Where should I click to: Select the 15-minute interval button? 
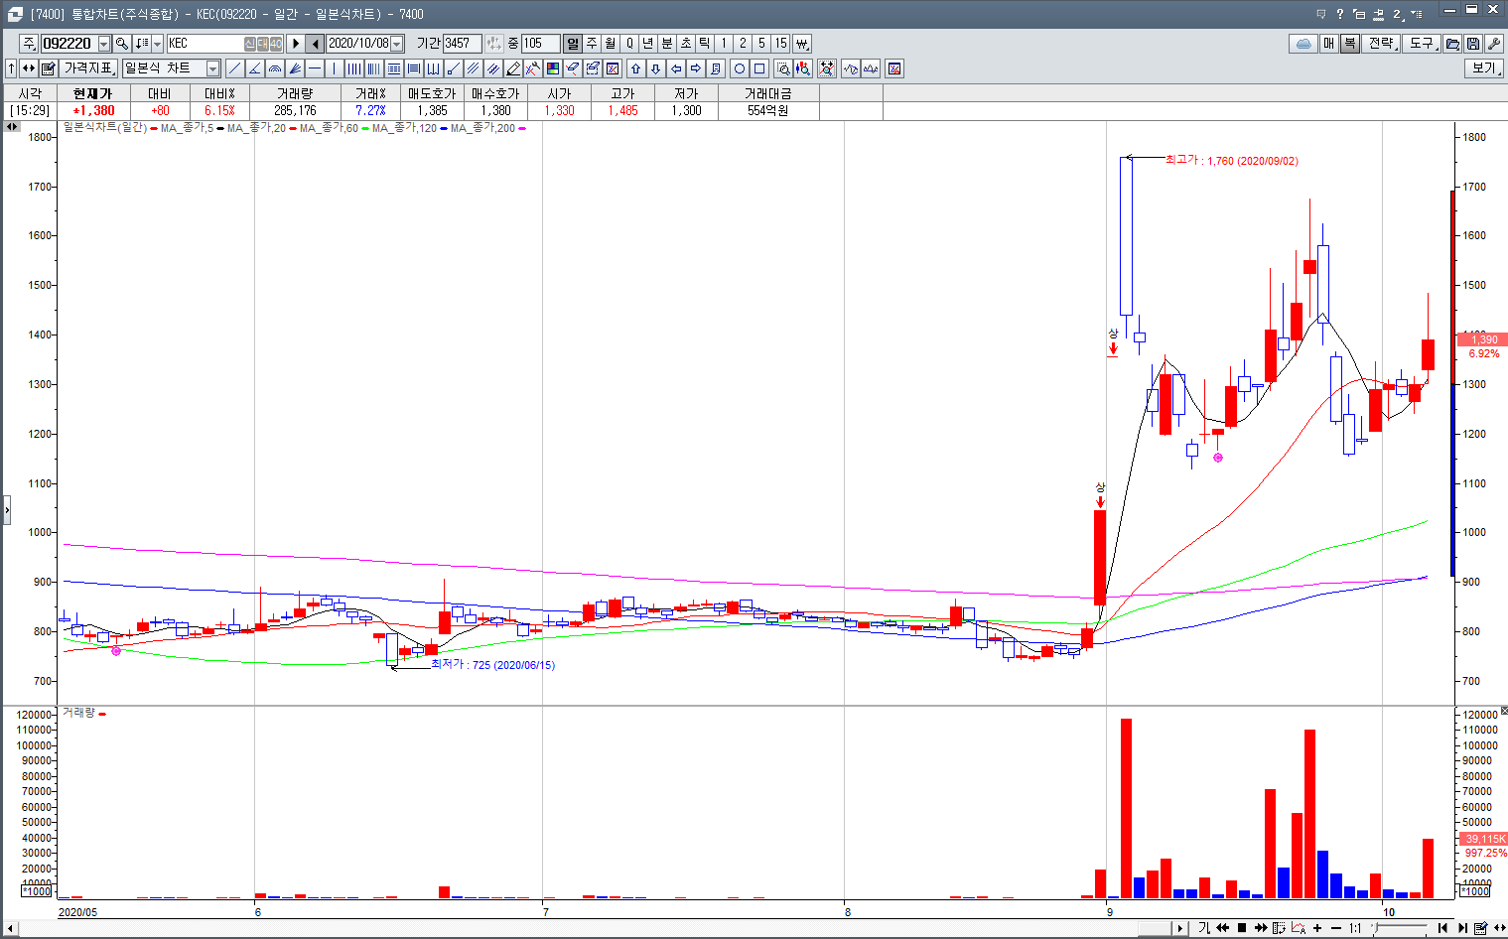coord(781,44)
